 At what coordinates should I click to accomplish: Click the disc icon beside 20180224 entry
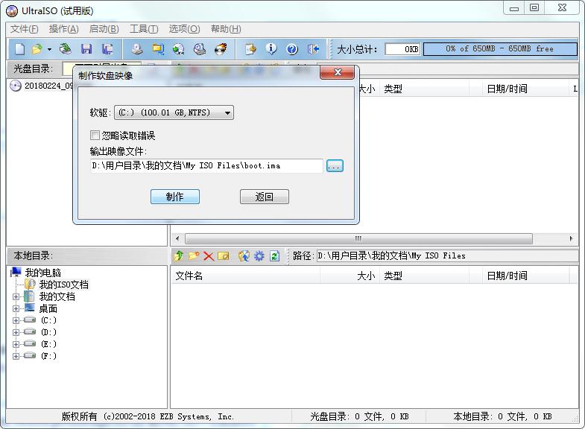pos(16,86)
